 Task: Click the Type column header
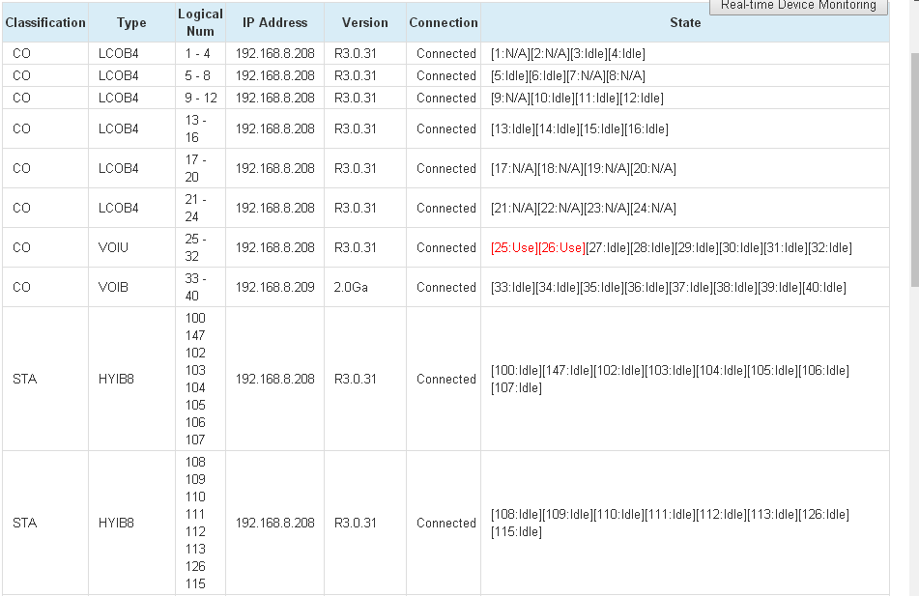131,22
